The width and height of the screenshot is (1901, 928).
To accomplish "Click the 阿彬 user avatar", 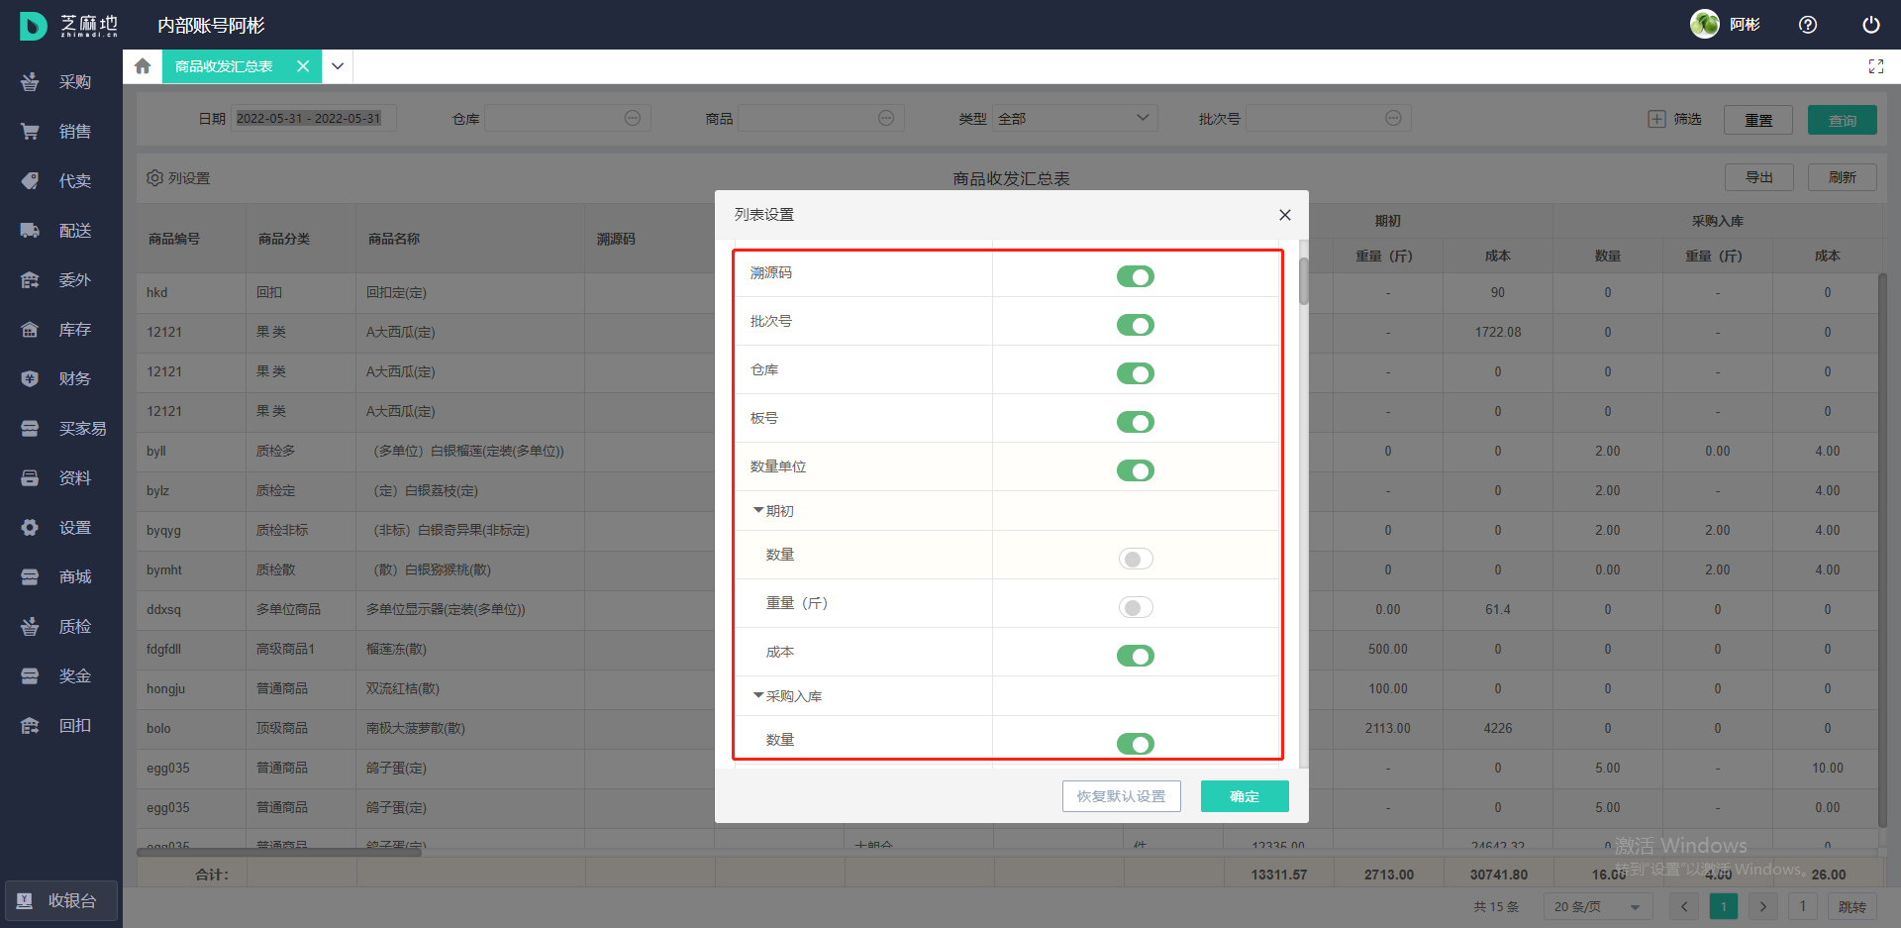I will point(1705,24).
